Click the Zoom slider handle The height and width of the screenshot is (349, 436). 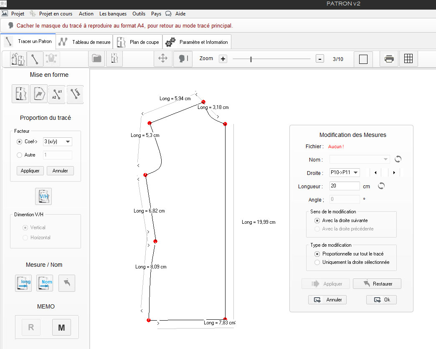point(251,59)
